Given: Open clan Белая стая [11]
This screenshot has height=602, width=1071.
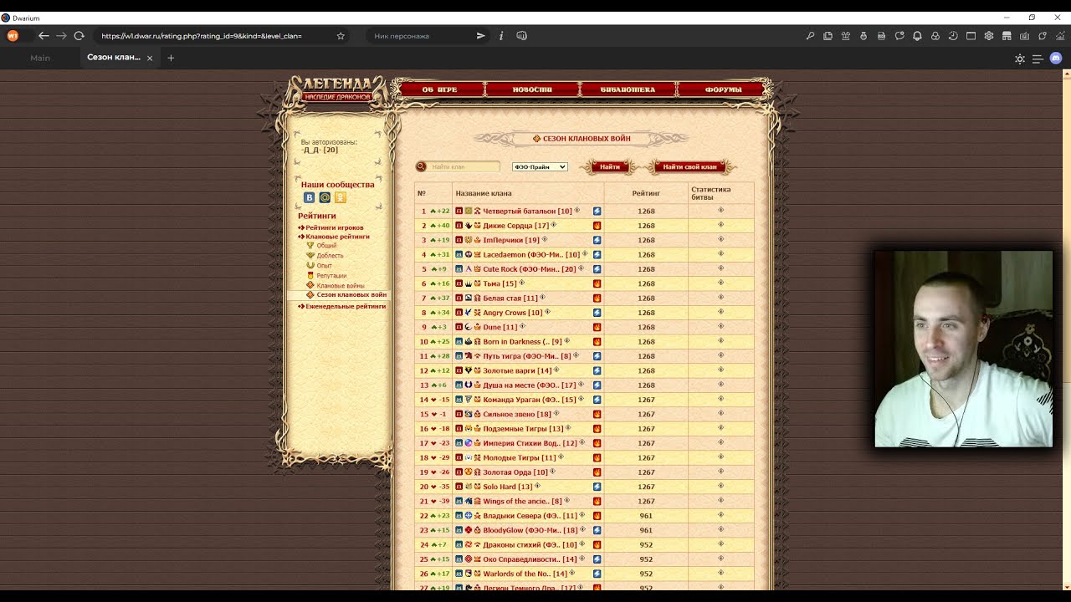Looking at the screenshot, I should 510,298.
